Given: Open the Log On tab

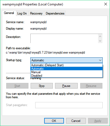Looking at the screenshot, I should (22, 13).
